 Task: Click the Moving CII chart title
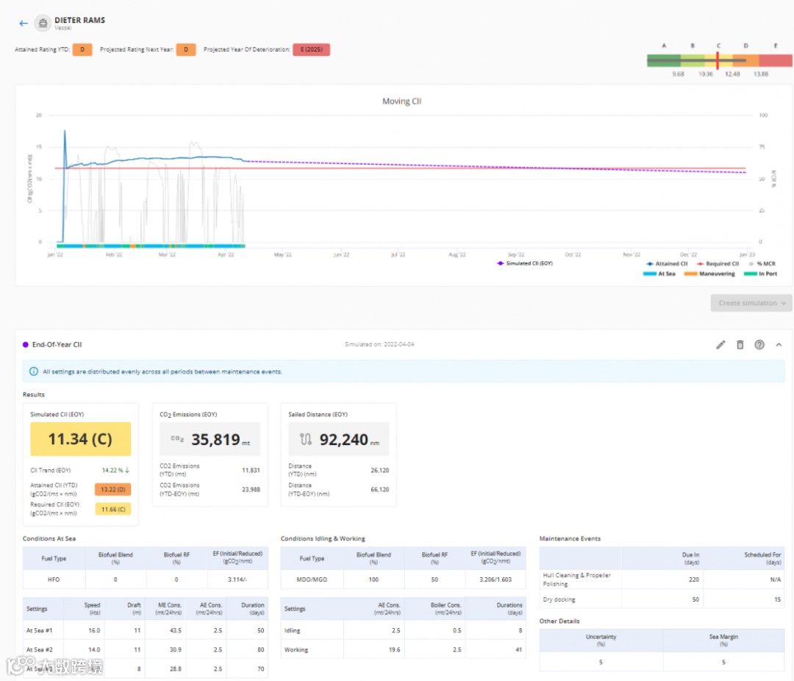point(401,101)
